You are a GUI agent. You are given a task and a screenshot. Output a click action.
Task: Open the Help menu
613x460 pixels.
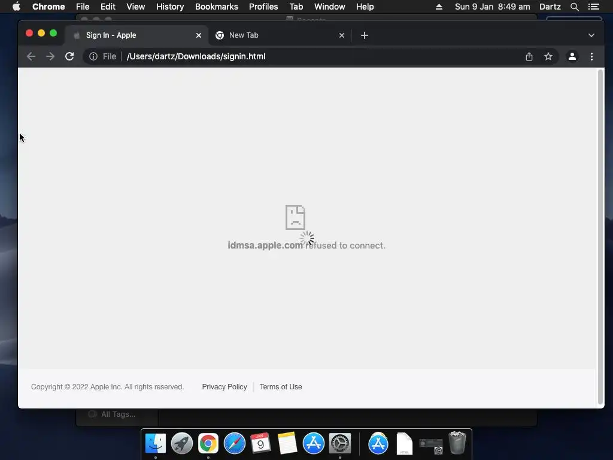pyautogui.click(x=365, y=7)
